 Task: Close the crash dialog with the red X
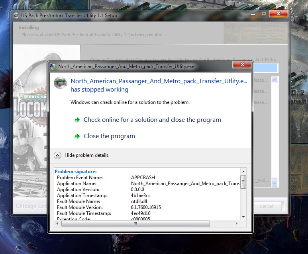click(x=242, y=65)
